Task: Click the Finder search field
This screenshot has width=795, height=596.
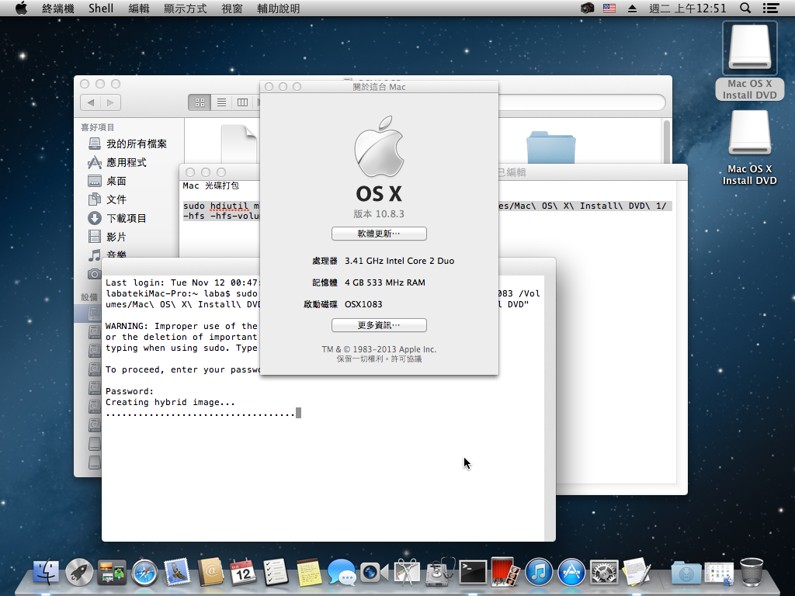Action: pos(581,102)
